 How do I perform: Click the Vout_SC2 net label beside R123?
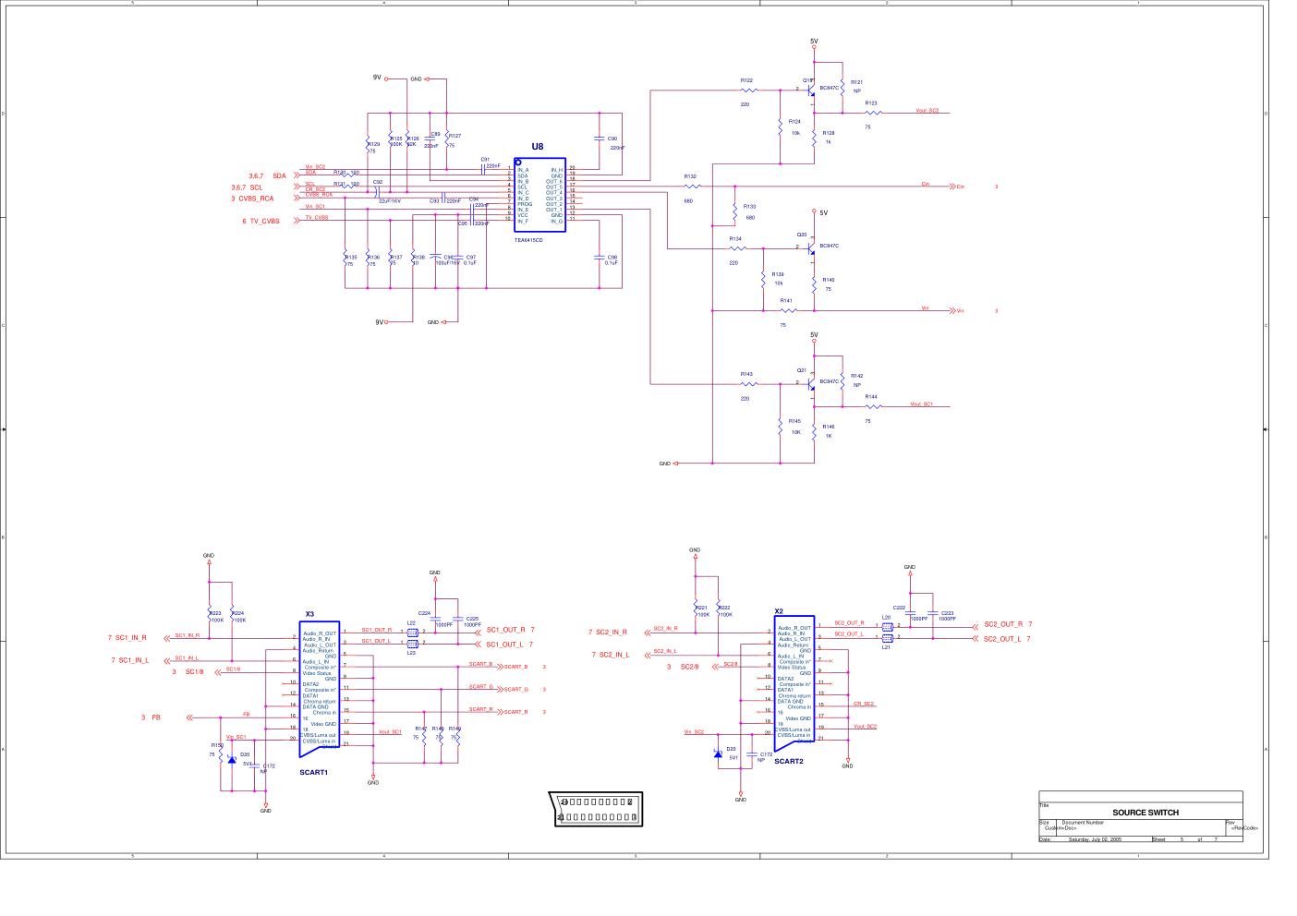[x=927, y=110]
